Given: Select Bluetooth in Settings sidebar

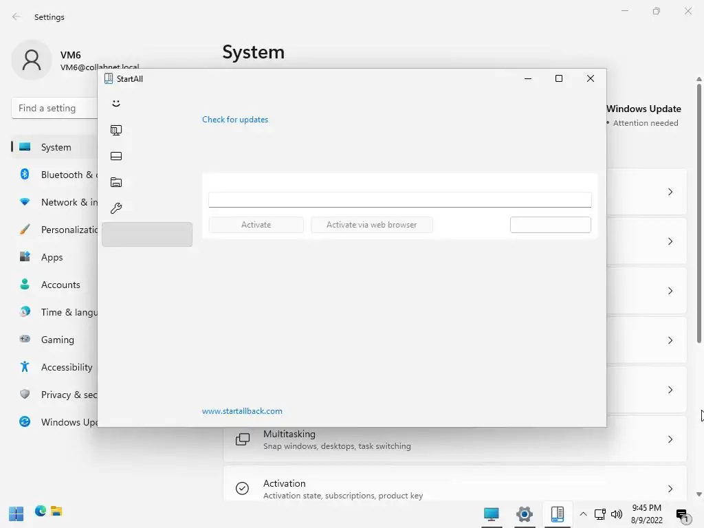Looking at the screenshot, I should [54, 175].
